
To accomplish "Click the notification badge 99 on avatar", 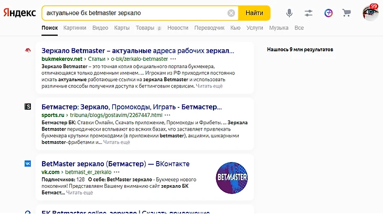I will tap(374, 6).
